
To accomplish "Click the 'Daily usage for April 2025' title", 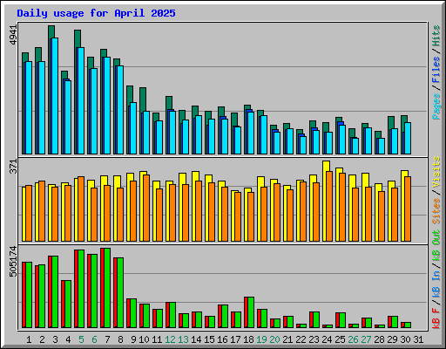I will pos(96,13).
